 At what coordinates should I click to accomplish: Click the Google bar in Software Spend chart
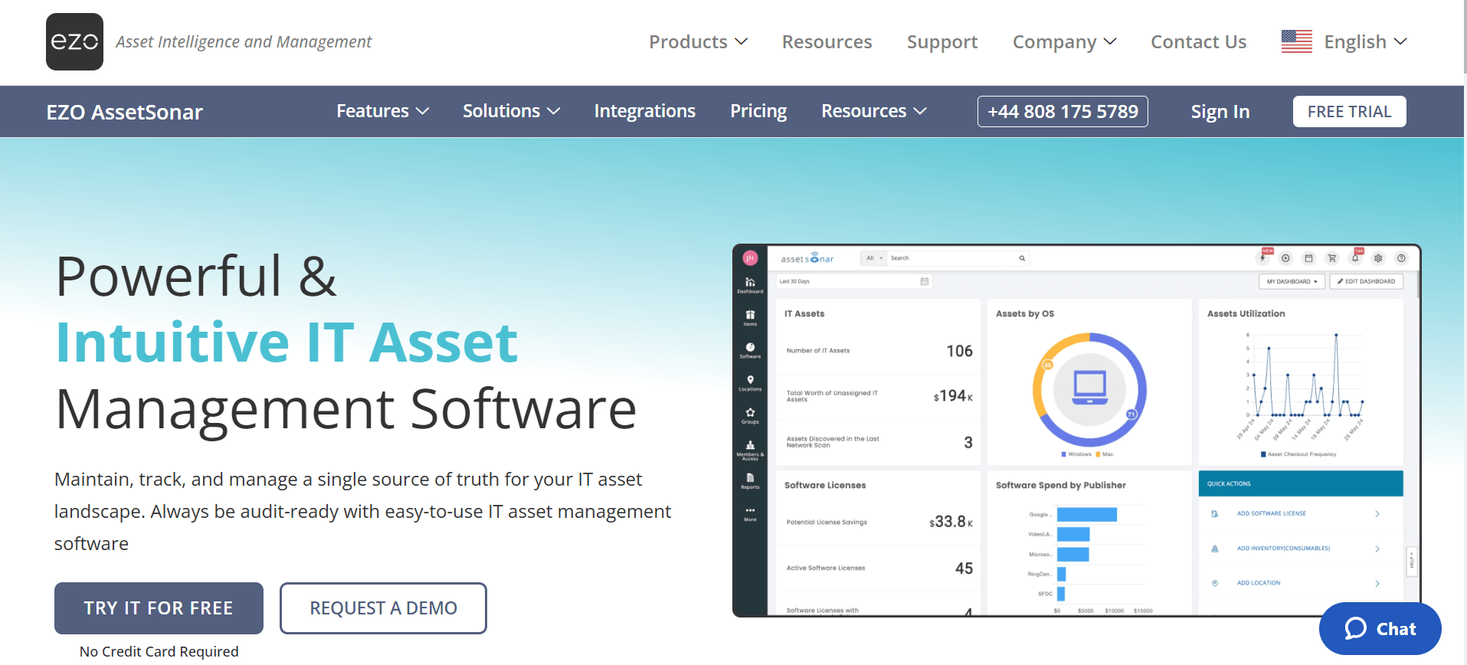click(x=1086, y=514)
